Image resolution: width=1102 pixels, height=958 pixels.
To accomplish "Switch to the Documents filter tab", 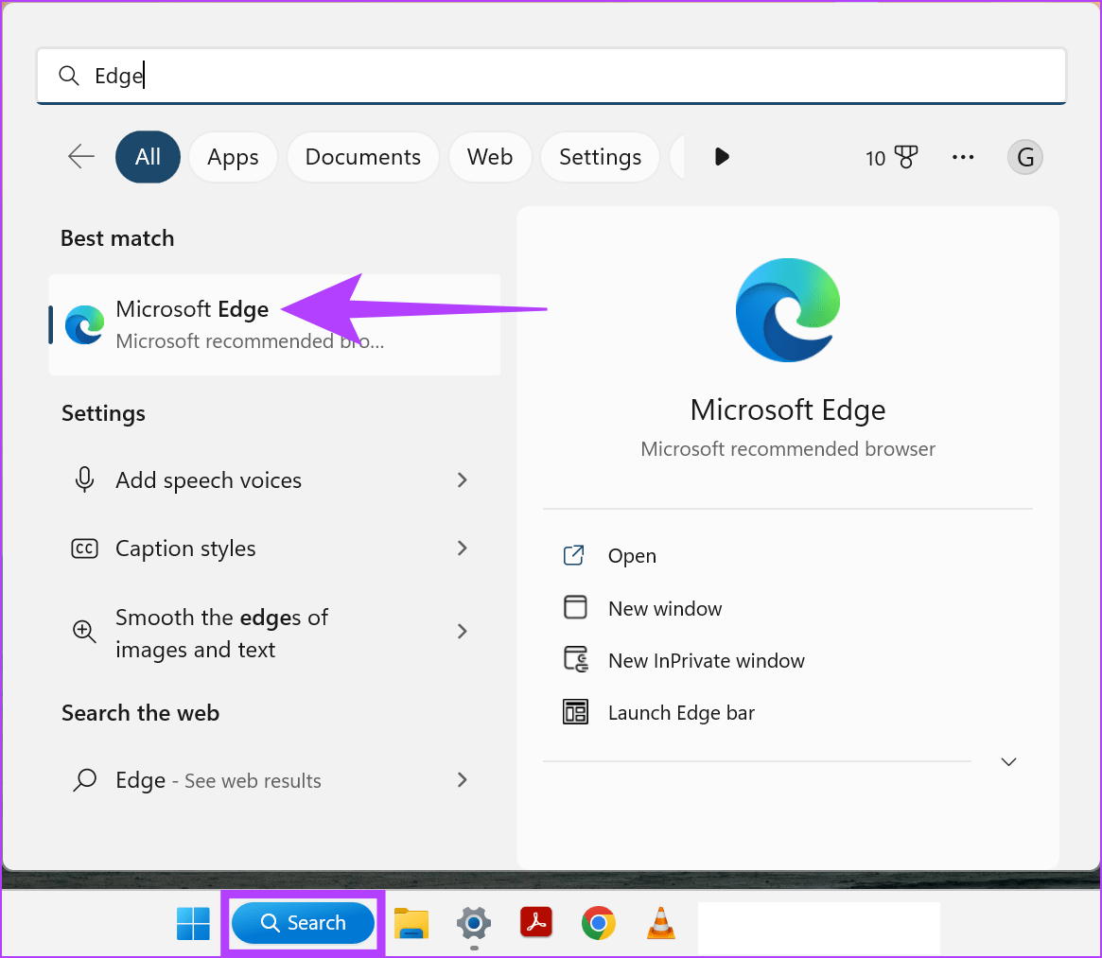I will 362,157.
